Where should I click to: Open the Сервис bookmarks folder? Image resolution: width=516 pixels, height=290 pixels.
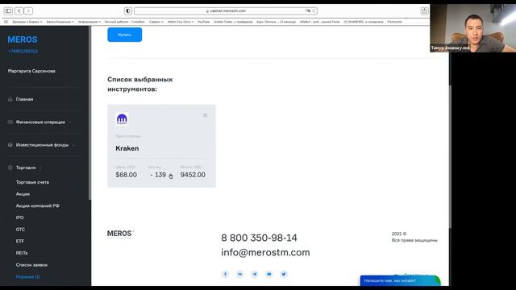coord(156,22)
